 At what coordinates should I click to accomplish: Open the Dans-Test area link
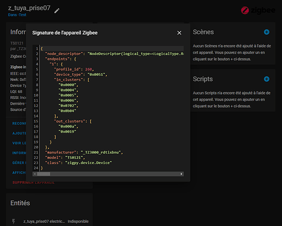click(x=17, y=15)
